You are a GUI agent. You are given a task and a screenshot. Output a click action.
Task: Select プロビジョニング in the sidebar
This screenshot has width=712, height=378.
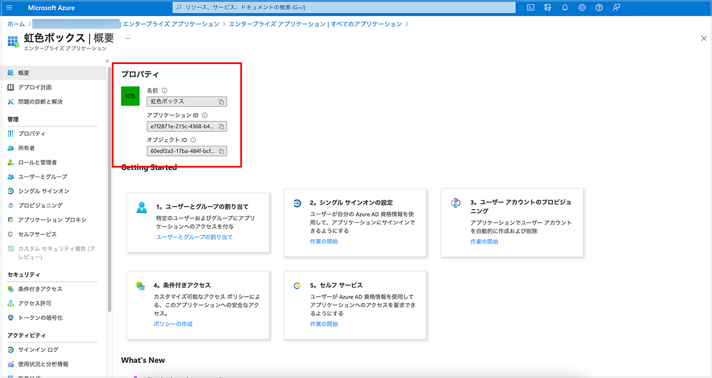tap(40, 205)
